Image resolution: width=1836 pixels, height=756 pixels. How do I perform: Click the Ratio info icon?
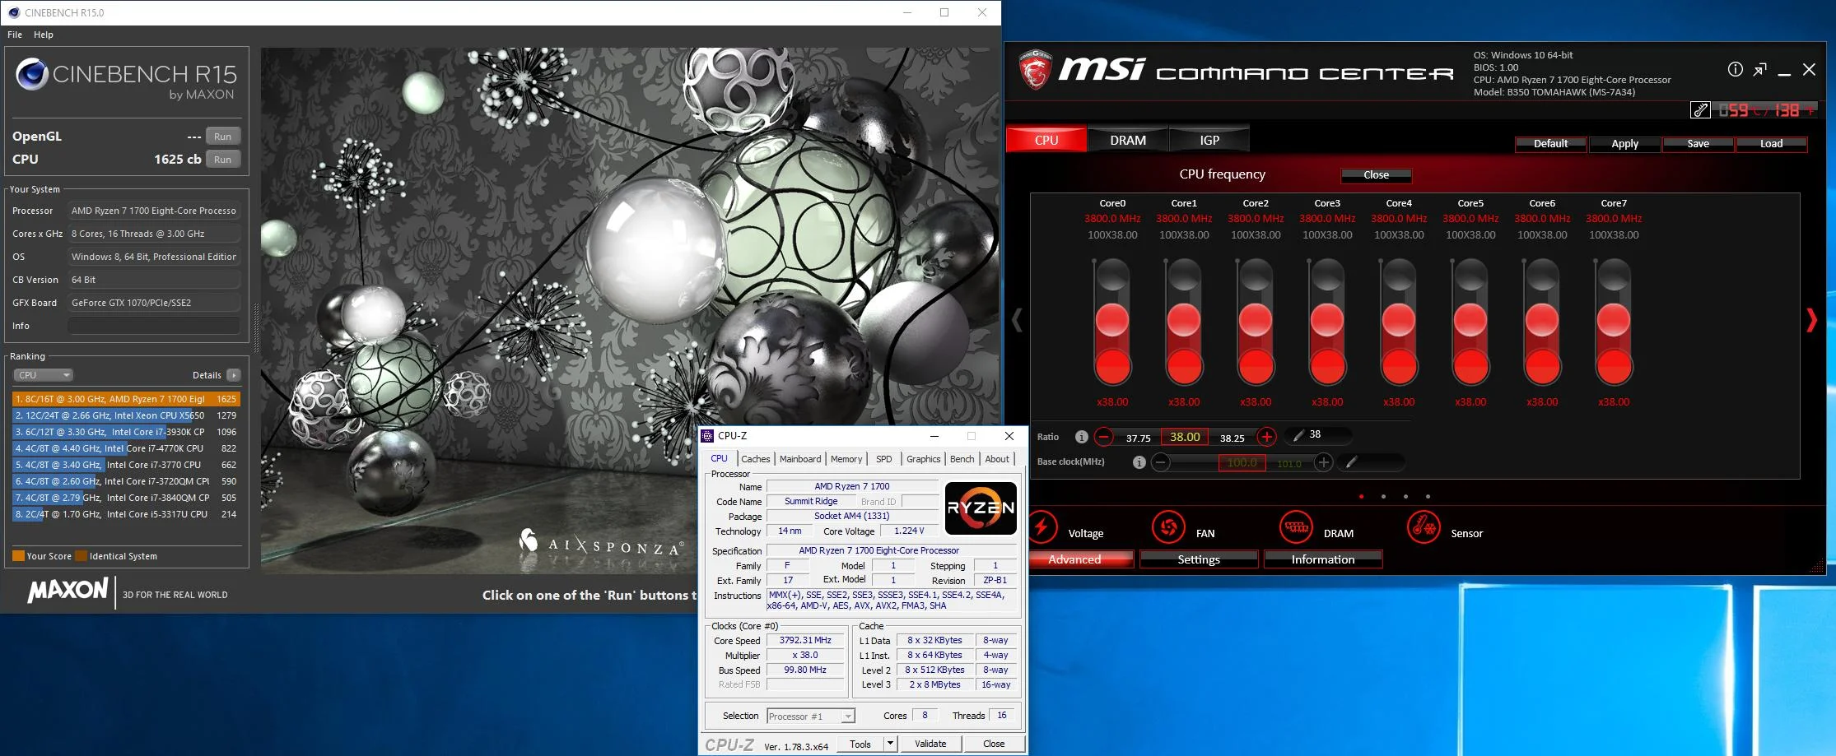tap(1082, 437)
